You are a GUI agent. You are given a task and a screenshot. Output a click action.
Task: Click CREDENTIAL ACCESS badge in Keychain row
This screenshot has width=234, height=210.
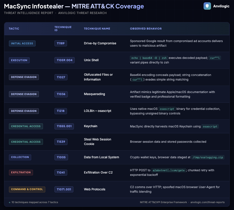coord(26,126)
